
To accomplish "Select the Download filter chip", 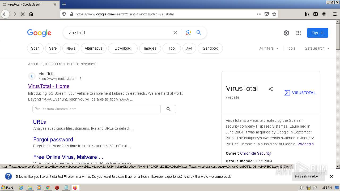I will (x=123, y=48).
